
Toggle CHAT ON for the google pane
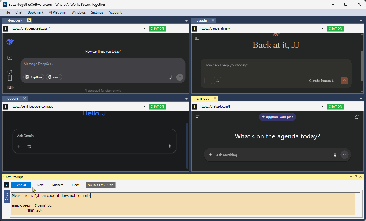(157, 106)
